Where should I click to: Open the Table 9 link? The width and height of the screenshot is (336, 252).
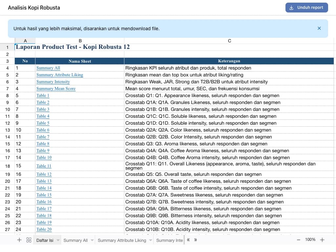(43, 150)
